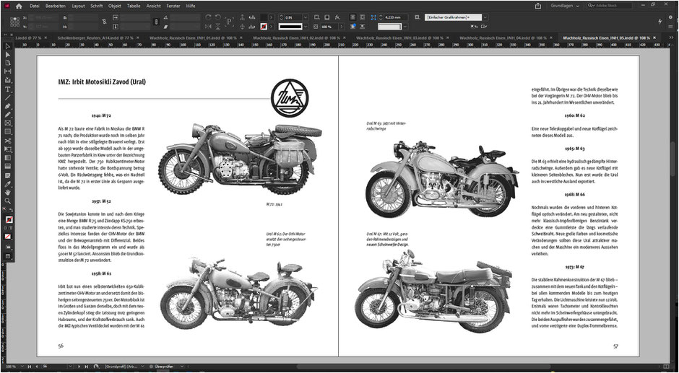Open the page number dropdown

pyautogui.click(x=70, y=367)
